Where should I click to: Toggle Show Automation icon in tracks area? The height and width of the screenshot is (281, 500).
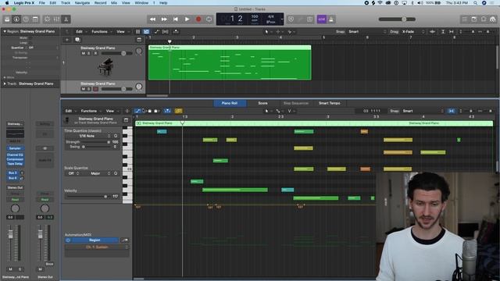click(x=156, y=31)
